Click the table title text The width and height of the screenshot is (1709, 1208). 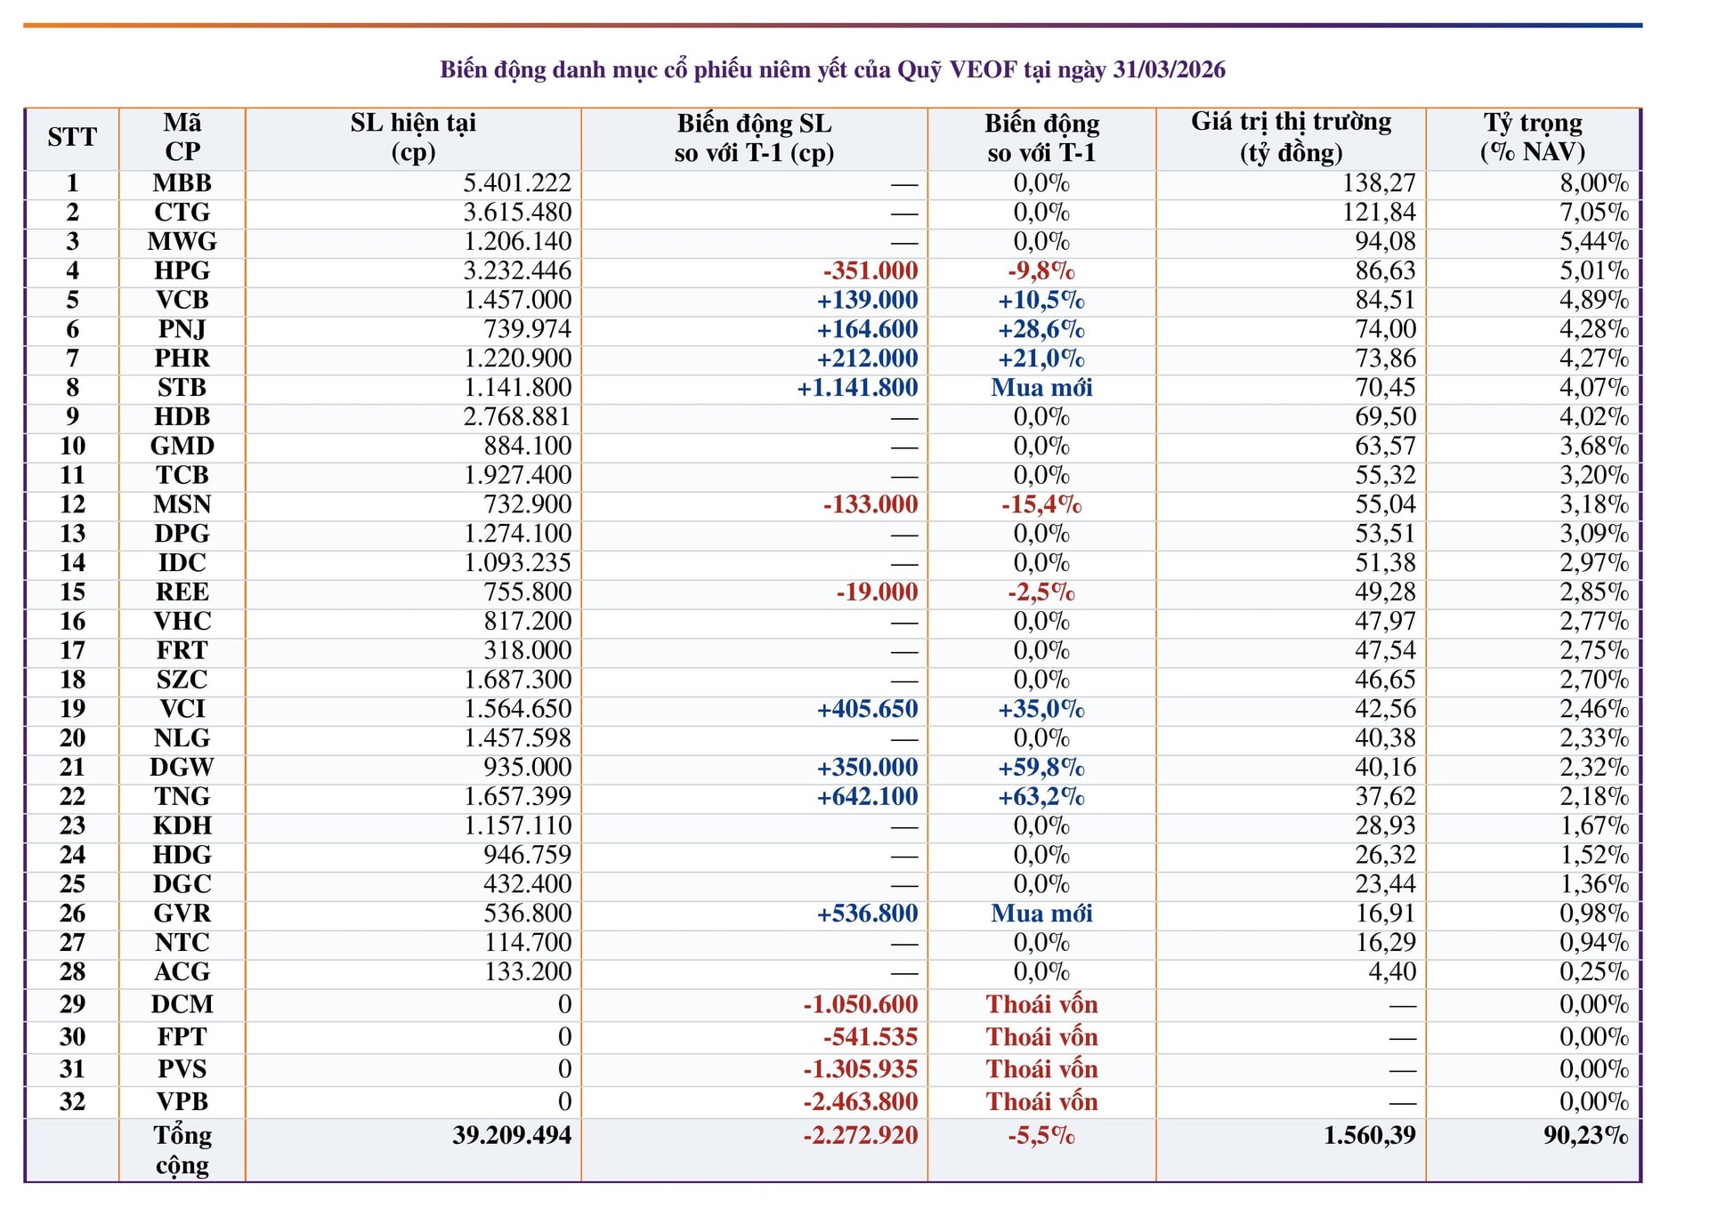pos(832,69)
